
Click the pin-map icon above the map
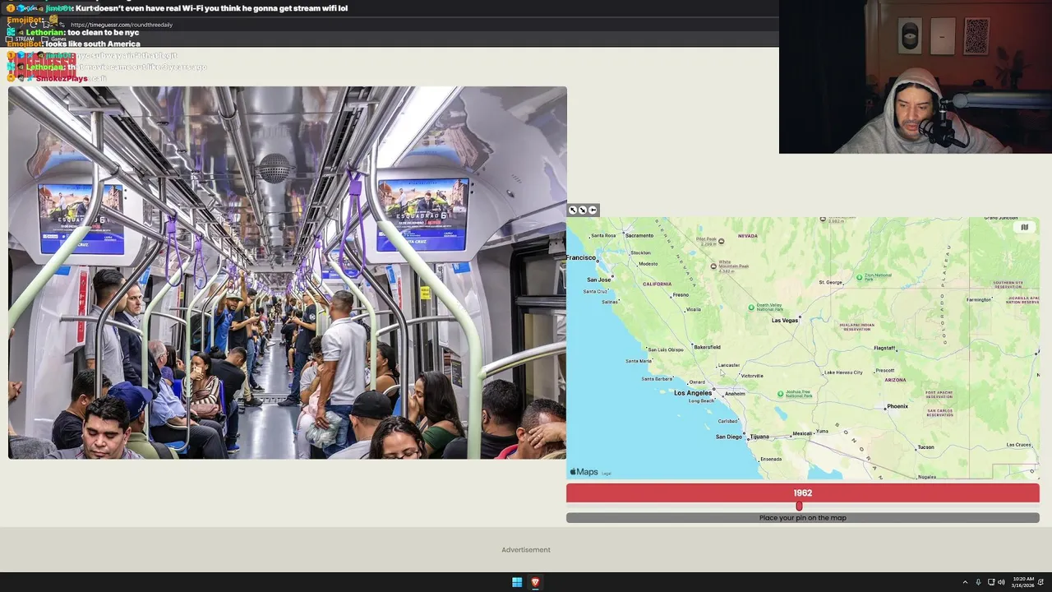pyautogui.click(x=593, y=210)
